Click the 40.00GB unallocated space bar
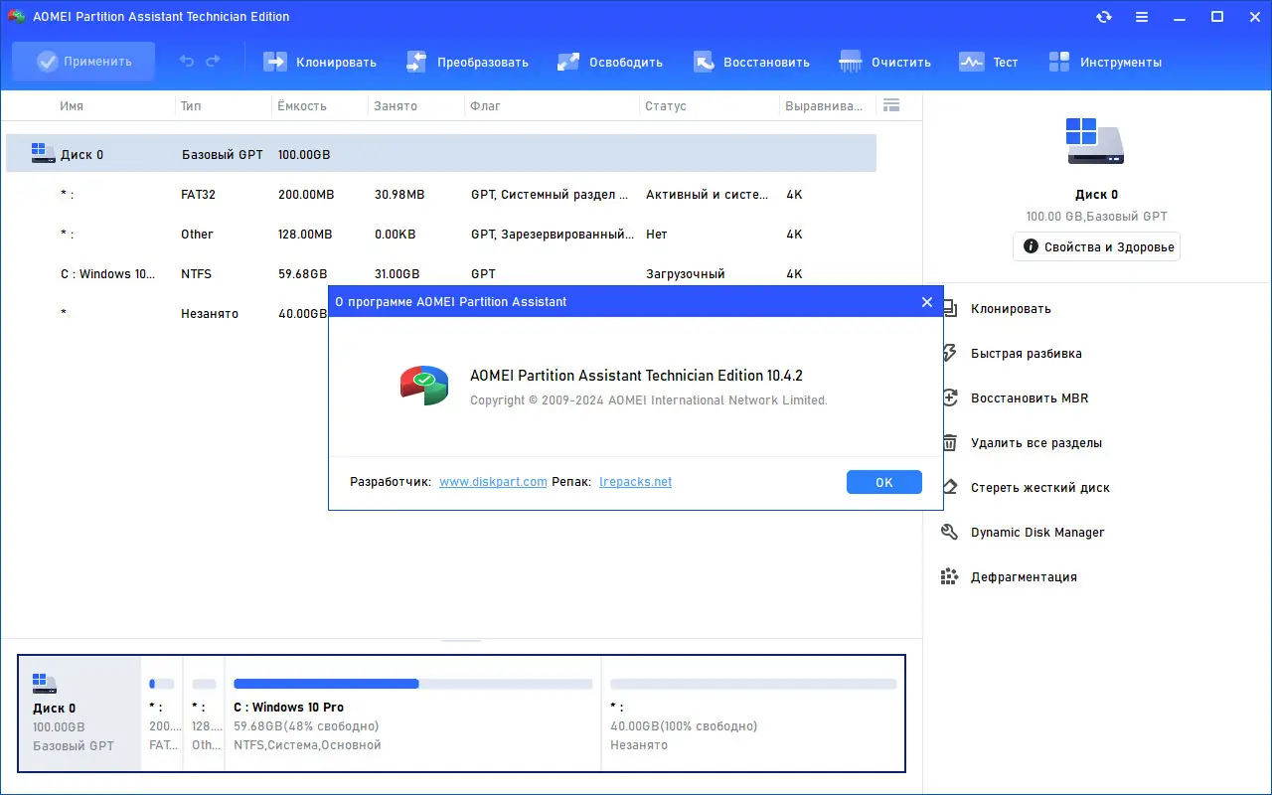The height and width of the screenshot is (795, 1272). tap(753, 684)
